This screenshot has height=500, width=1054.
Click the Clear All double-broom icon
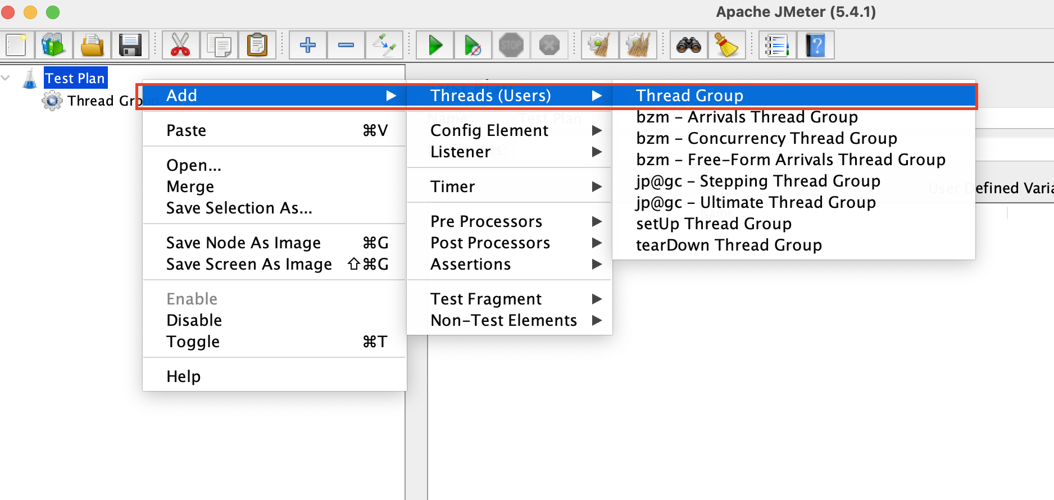(638, 45)
